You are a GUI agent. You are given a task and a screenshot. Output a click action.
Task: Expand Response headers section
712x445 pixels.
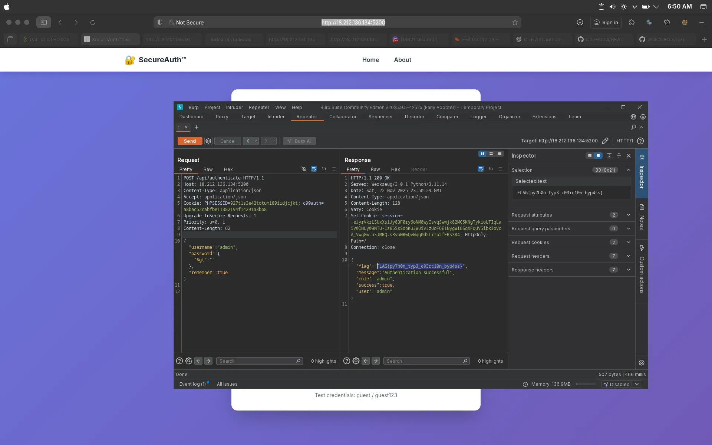pos(571,270)
